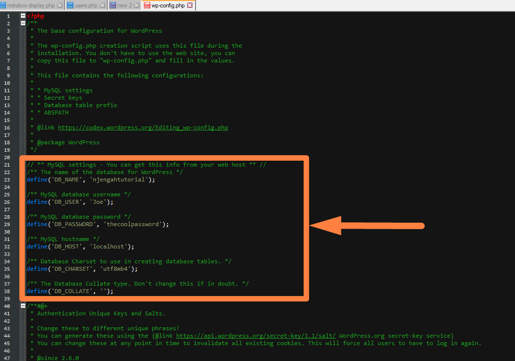Click the 'Joe' database username value
The width and height of the screenshot is (515, 361).
98,202
